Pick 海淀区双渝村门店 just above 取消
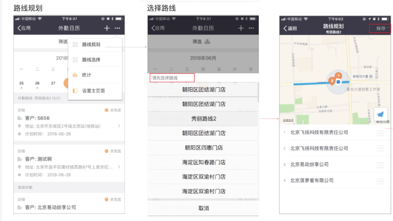This screenshot has width=393, height=221. coord(203,191)
